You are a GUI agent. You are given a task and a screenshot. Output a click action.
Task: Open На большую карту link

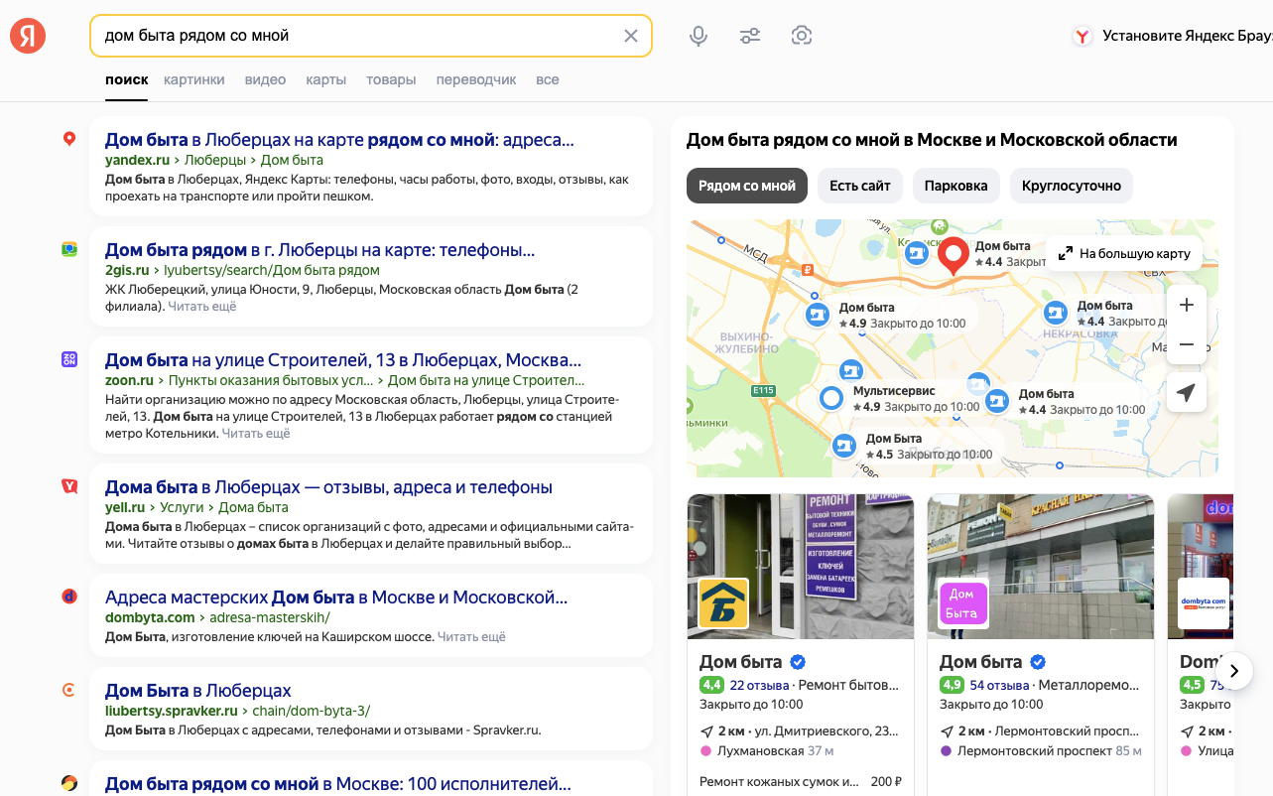(1123, 253)
